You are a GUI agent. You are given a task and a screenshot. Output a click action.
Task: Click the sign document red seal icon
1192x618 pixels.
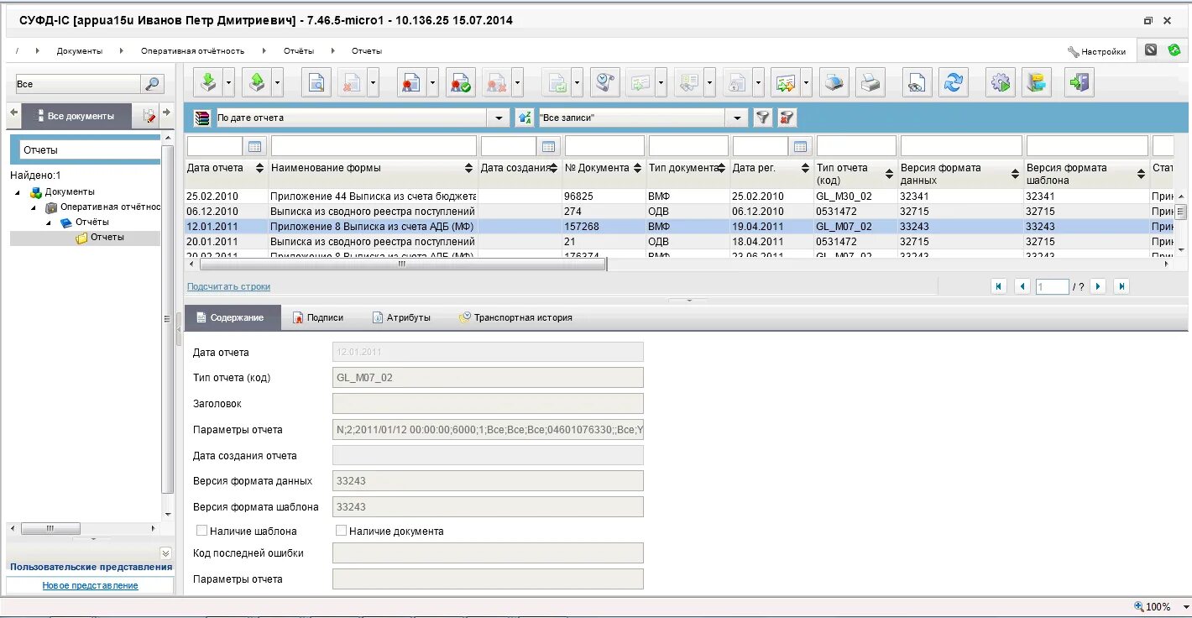(x=411, y=82)
